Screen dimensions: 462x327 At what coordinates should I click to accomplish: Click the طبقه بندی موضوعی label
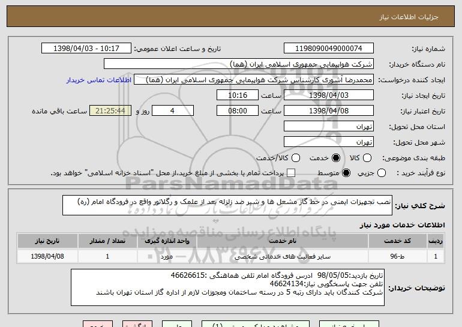click(x=413, y=158)
